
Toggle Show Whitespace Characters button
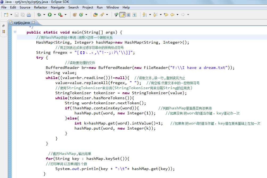(135, 15)
